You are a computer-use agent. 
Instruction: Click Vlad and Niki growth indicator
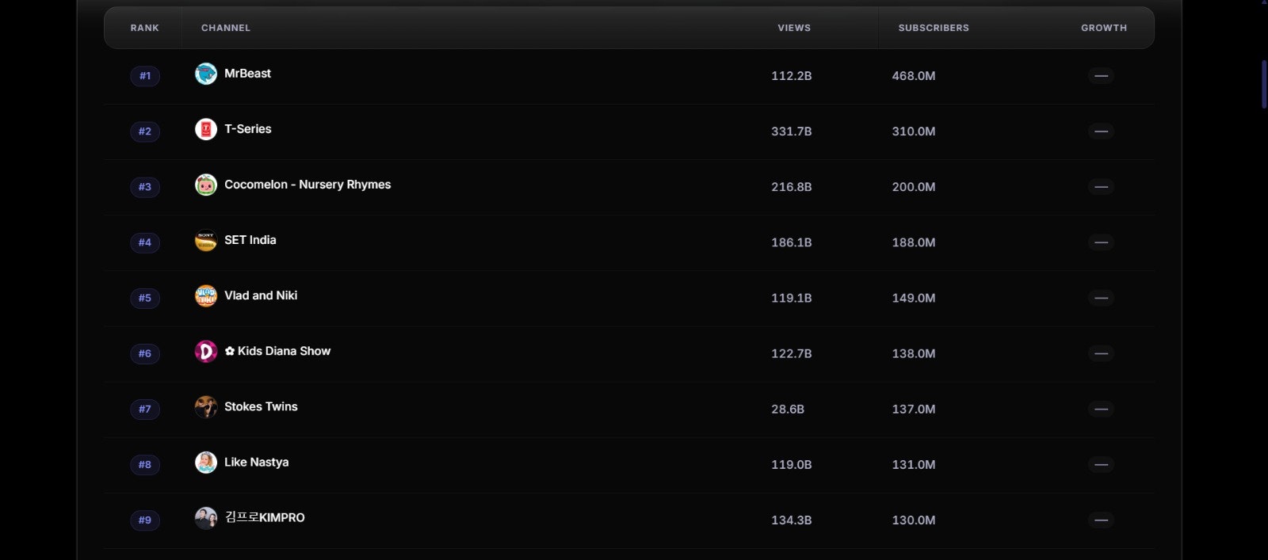(x=1101, y=298)
